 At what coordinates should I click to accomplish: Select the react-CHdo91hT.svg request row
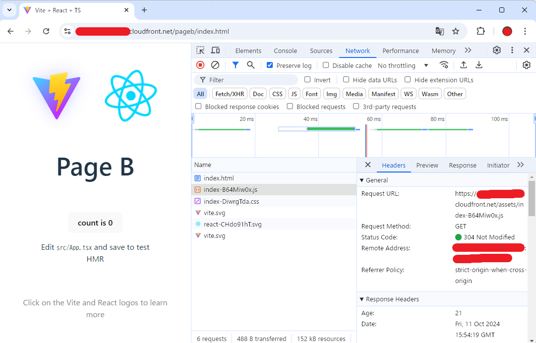(274, 224)
